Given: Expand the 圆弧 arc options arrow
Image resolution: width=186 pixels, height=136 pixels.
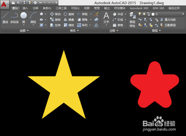Looking at the screenshot, I should (x=33, y=25).
